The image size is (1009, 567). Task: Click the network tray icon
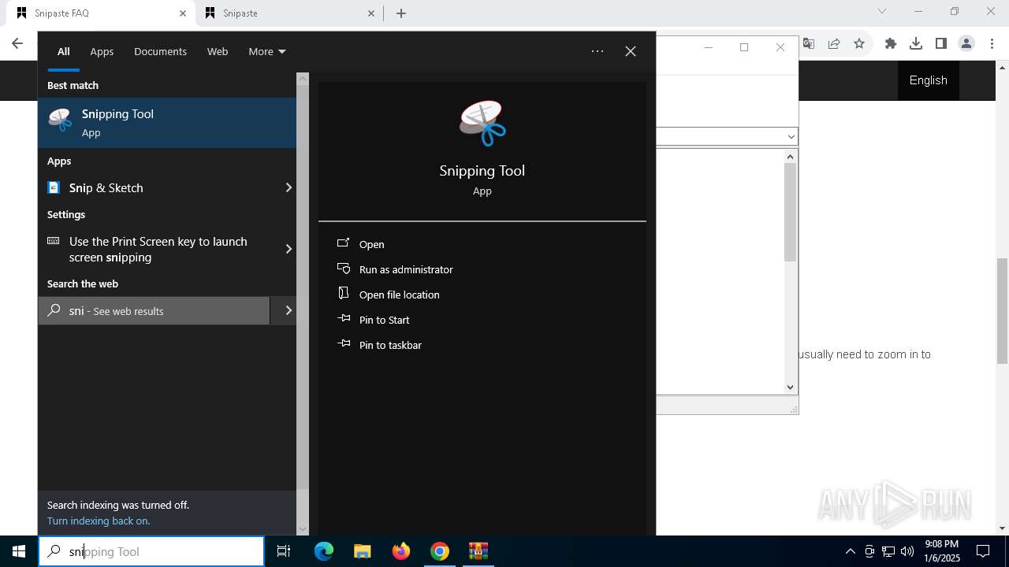888,551
